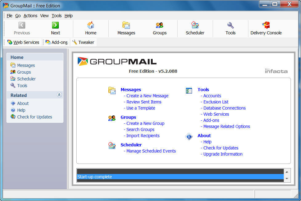Viewport: 301px width, 201px height.
Task: Click Import Recipients link
Action: (143, 136)
